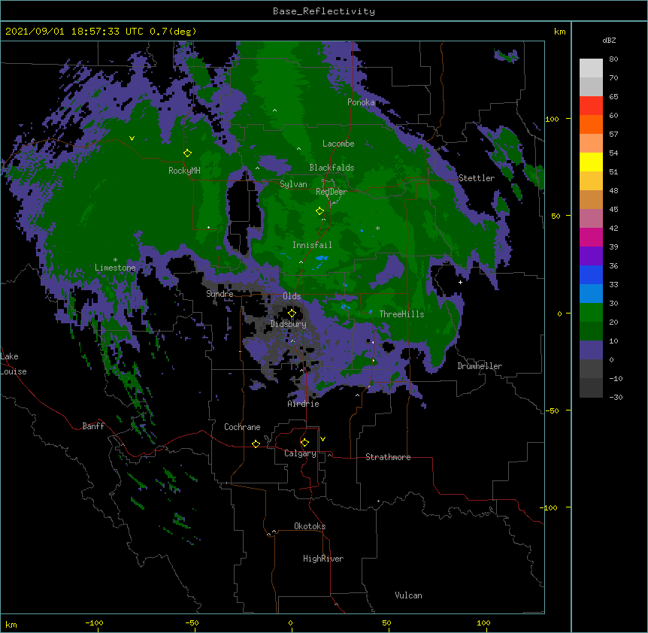648x633 pixels.
Task: Select the Innisfail label
Action: coord(312,245)
